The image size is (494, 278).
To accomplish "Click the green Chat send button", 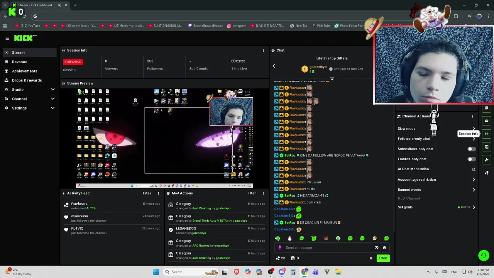I will (383, 258).
